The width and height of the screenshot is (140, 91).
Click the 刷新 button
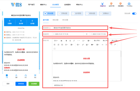pyautogui.click(x=8, y=84)
